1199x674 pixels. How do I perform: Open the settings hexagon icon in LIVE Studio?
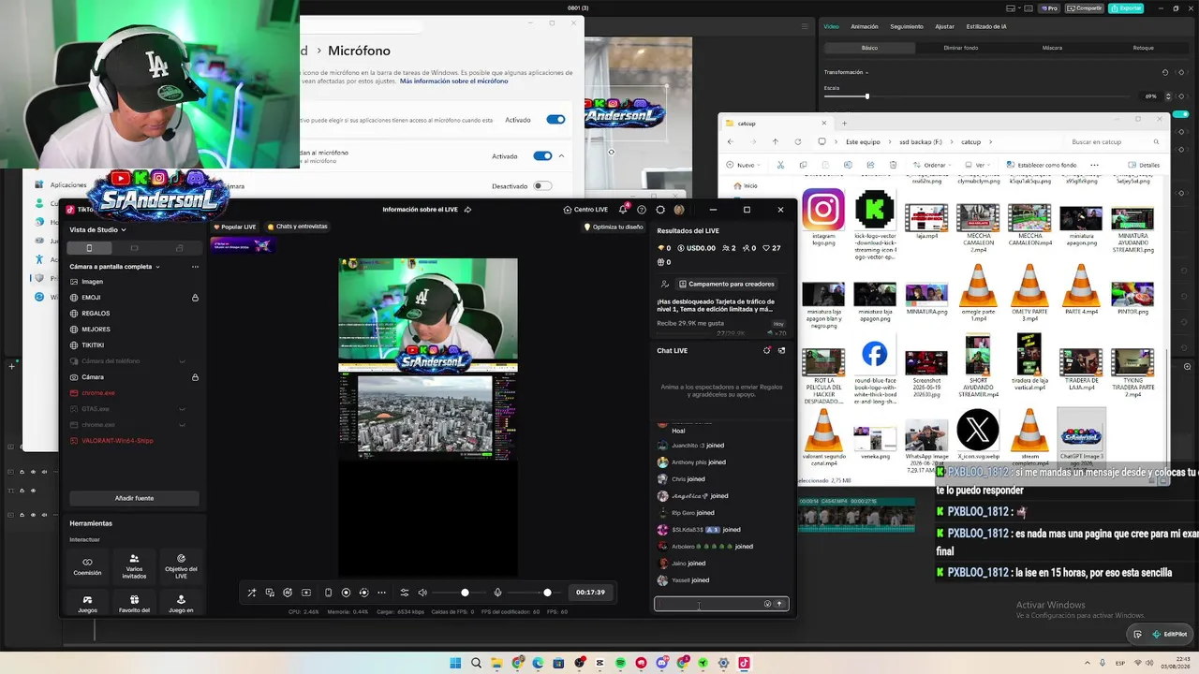[x=660, y=210]
